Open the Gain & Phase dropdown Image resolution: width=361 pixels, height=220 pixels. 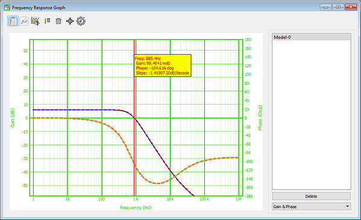[x=311, y=206]
